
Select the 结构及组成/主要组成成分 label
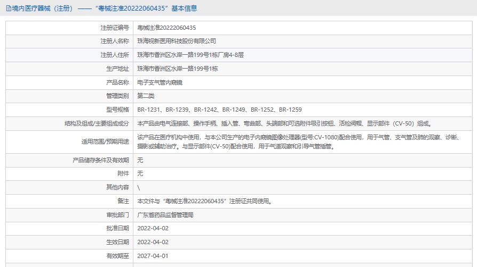coord(97,123)
